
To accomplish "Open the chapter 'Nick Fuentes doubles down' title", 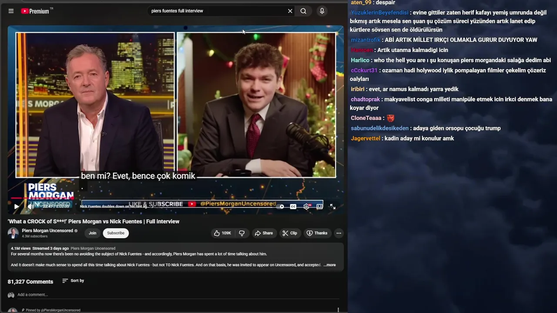I will coord(114,206).
